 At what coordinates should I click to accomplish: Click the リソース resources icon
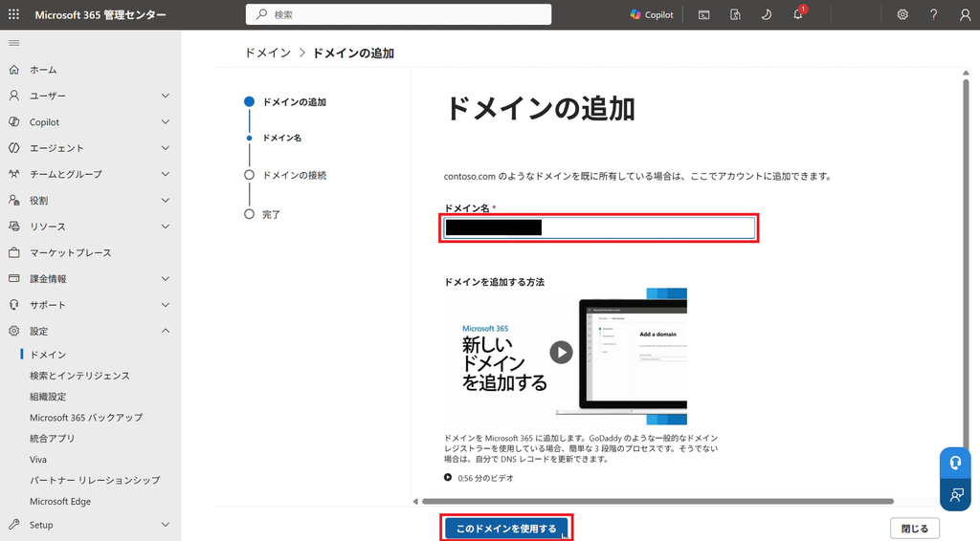click(13, 227)
